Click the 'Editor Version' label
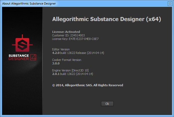The image size is (174, 117). (x=61, y=49)
